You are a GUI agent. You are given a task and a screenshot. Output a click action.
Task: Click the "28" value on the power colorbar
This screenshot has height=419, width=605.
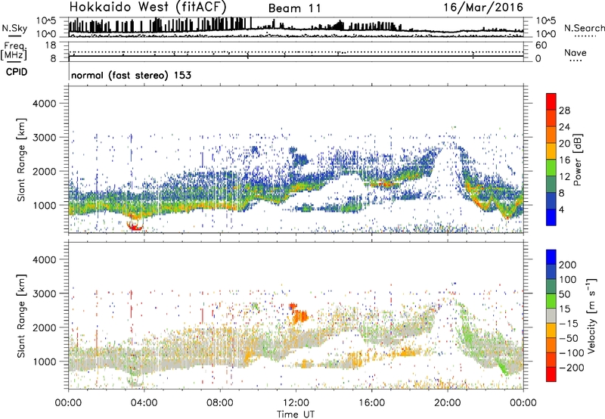pyautogui.click(x=564, y=110)
